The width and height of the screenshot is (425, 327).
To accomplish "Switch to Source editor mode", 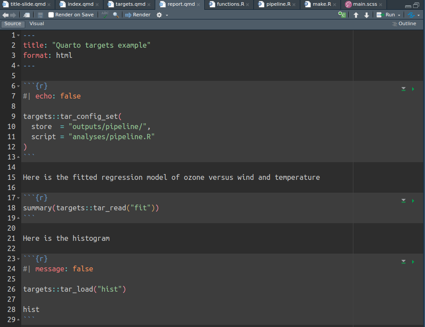I will pyautogui.click(x=13, y=24).
